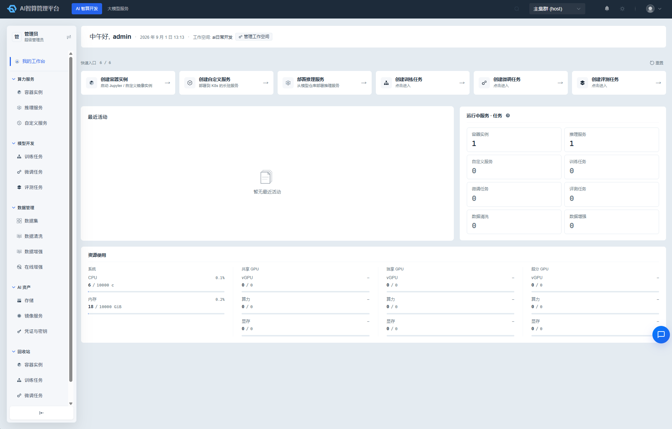672x429 pixels.
Task: Click the sidebar scrollbar up arrow
Action: point(71,53)
